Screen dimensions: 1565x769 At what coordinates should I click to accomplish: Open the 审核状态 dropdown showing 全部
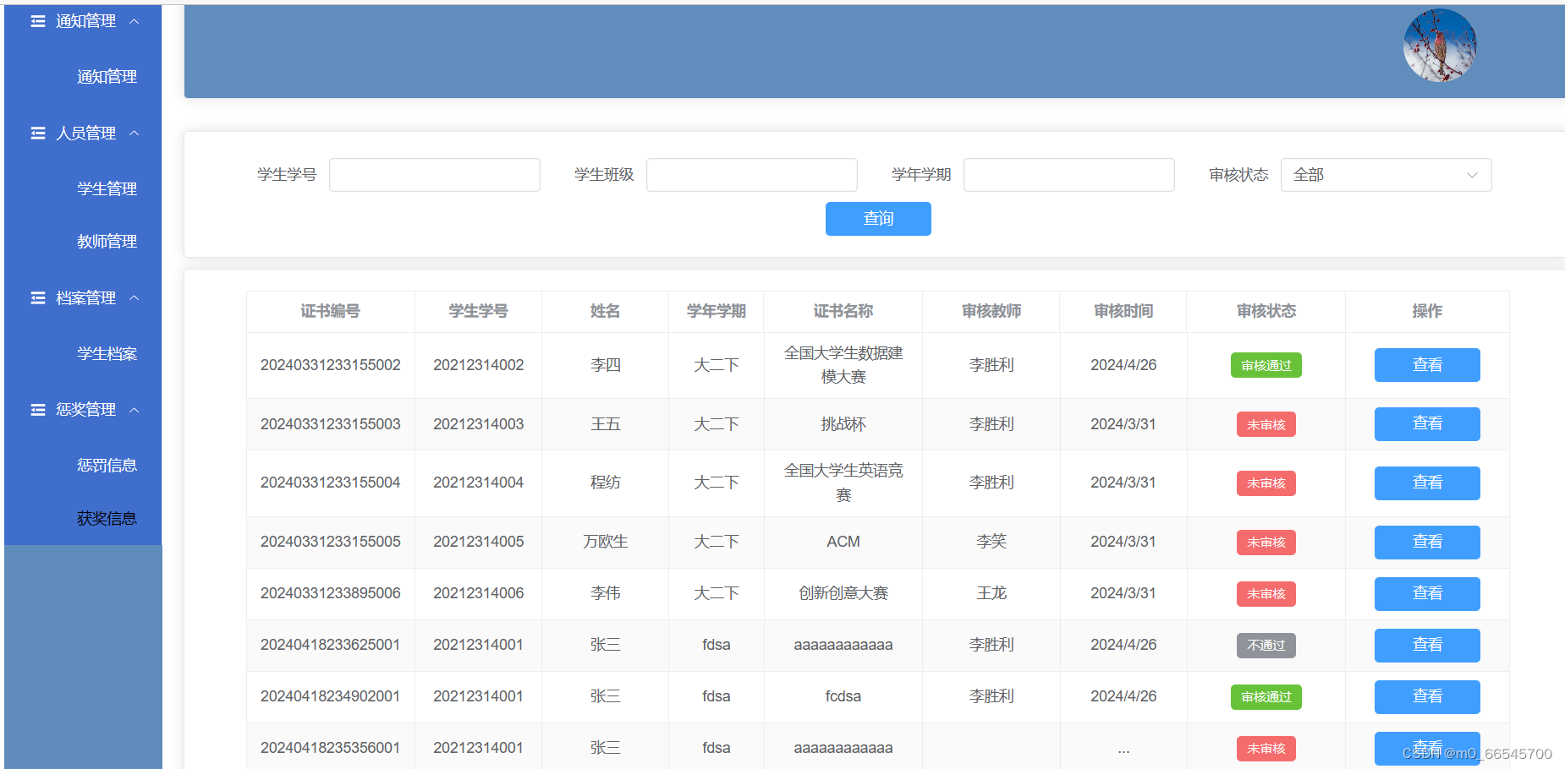click(1386, 175)
